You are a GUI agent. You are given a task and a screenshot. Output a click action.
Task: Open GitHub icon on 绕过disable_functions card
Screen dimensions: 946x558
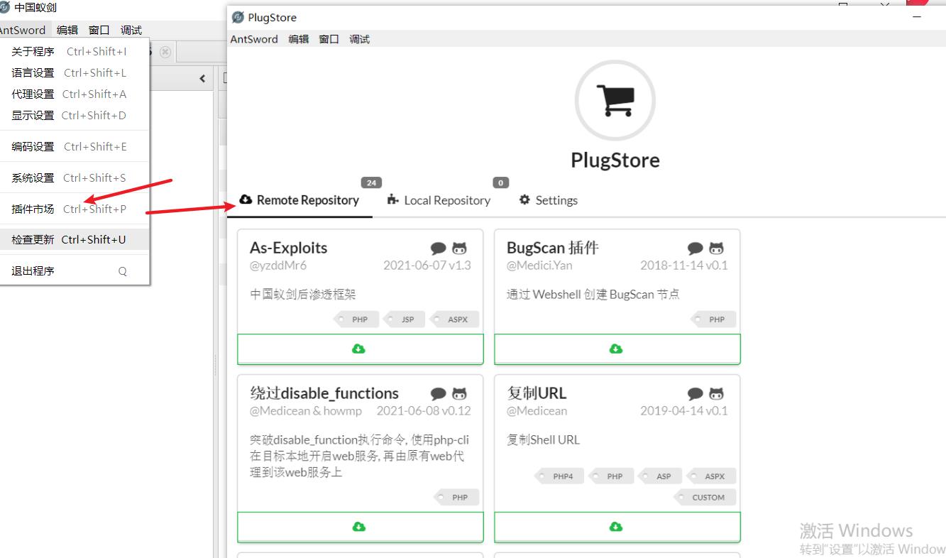[x=460, y=394]
